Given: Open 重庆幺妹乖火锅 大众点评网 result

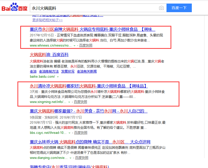Looking at the screenshot, I should pyautogui.click(x=90, y=142).
